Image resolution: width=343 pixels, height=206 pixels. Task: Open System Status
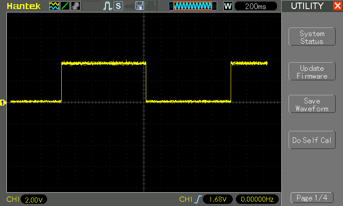[x=312, y=37]
